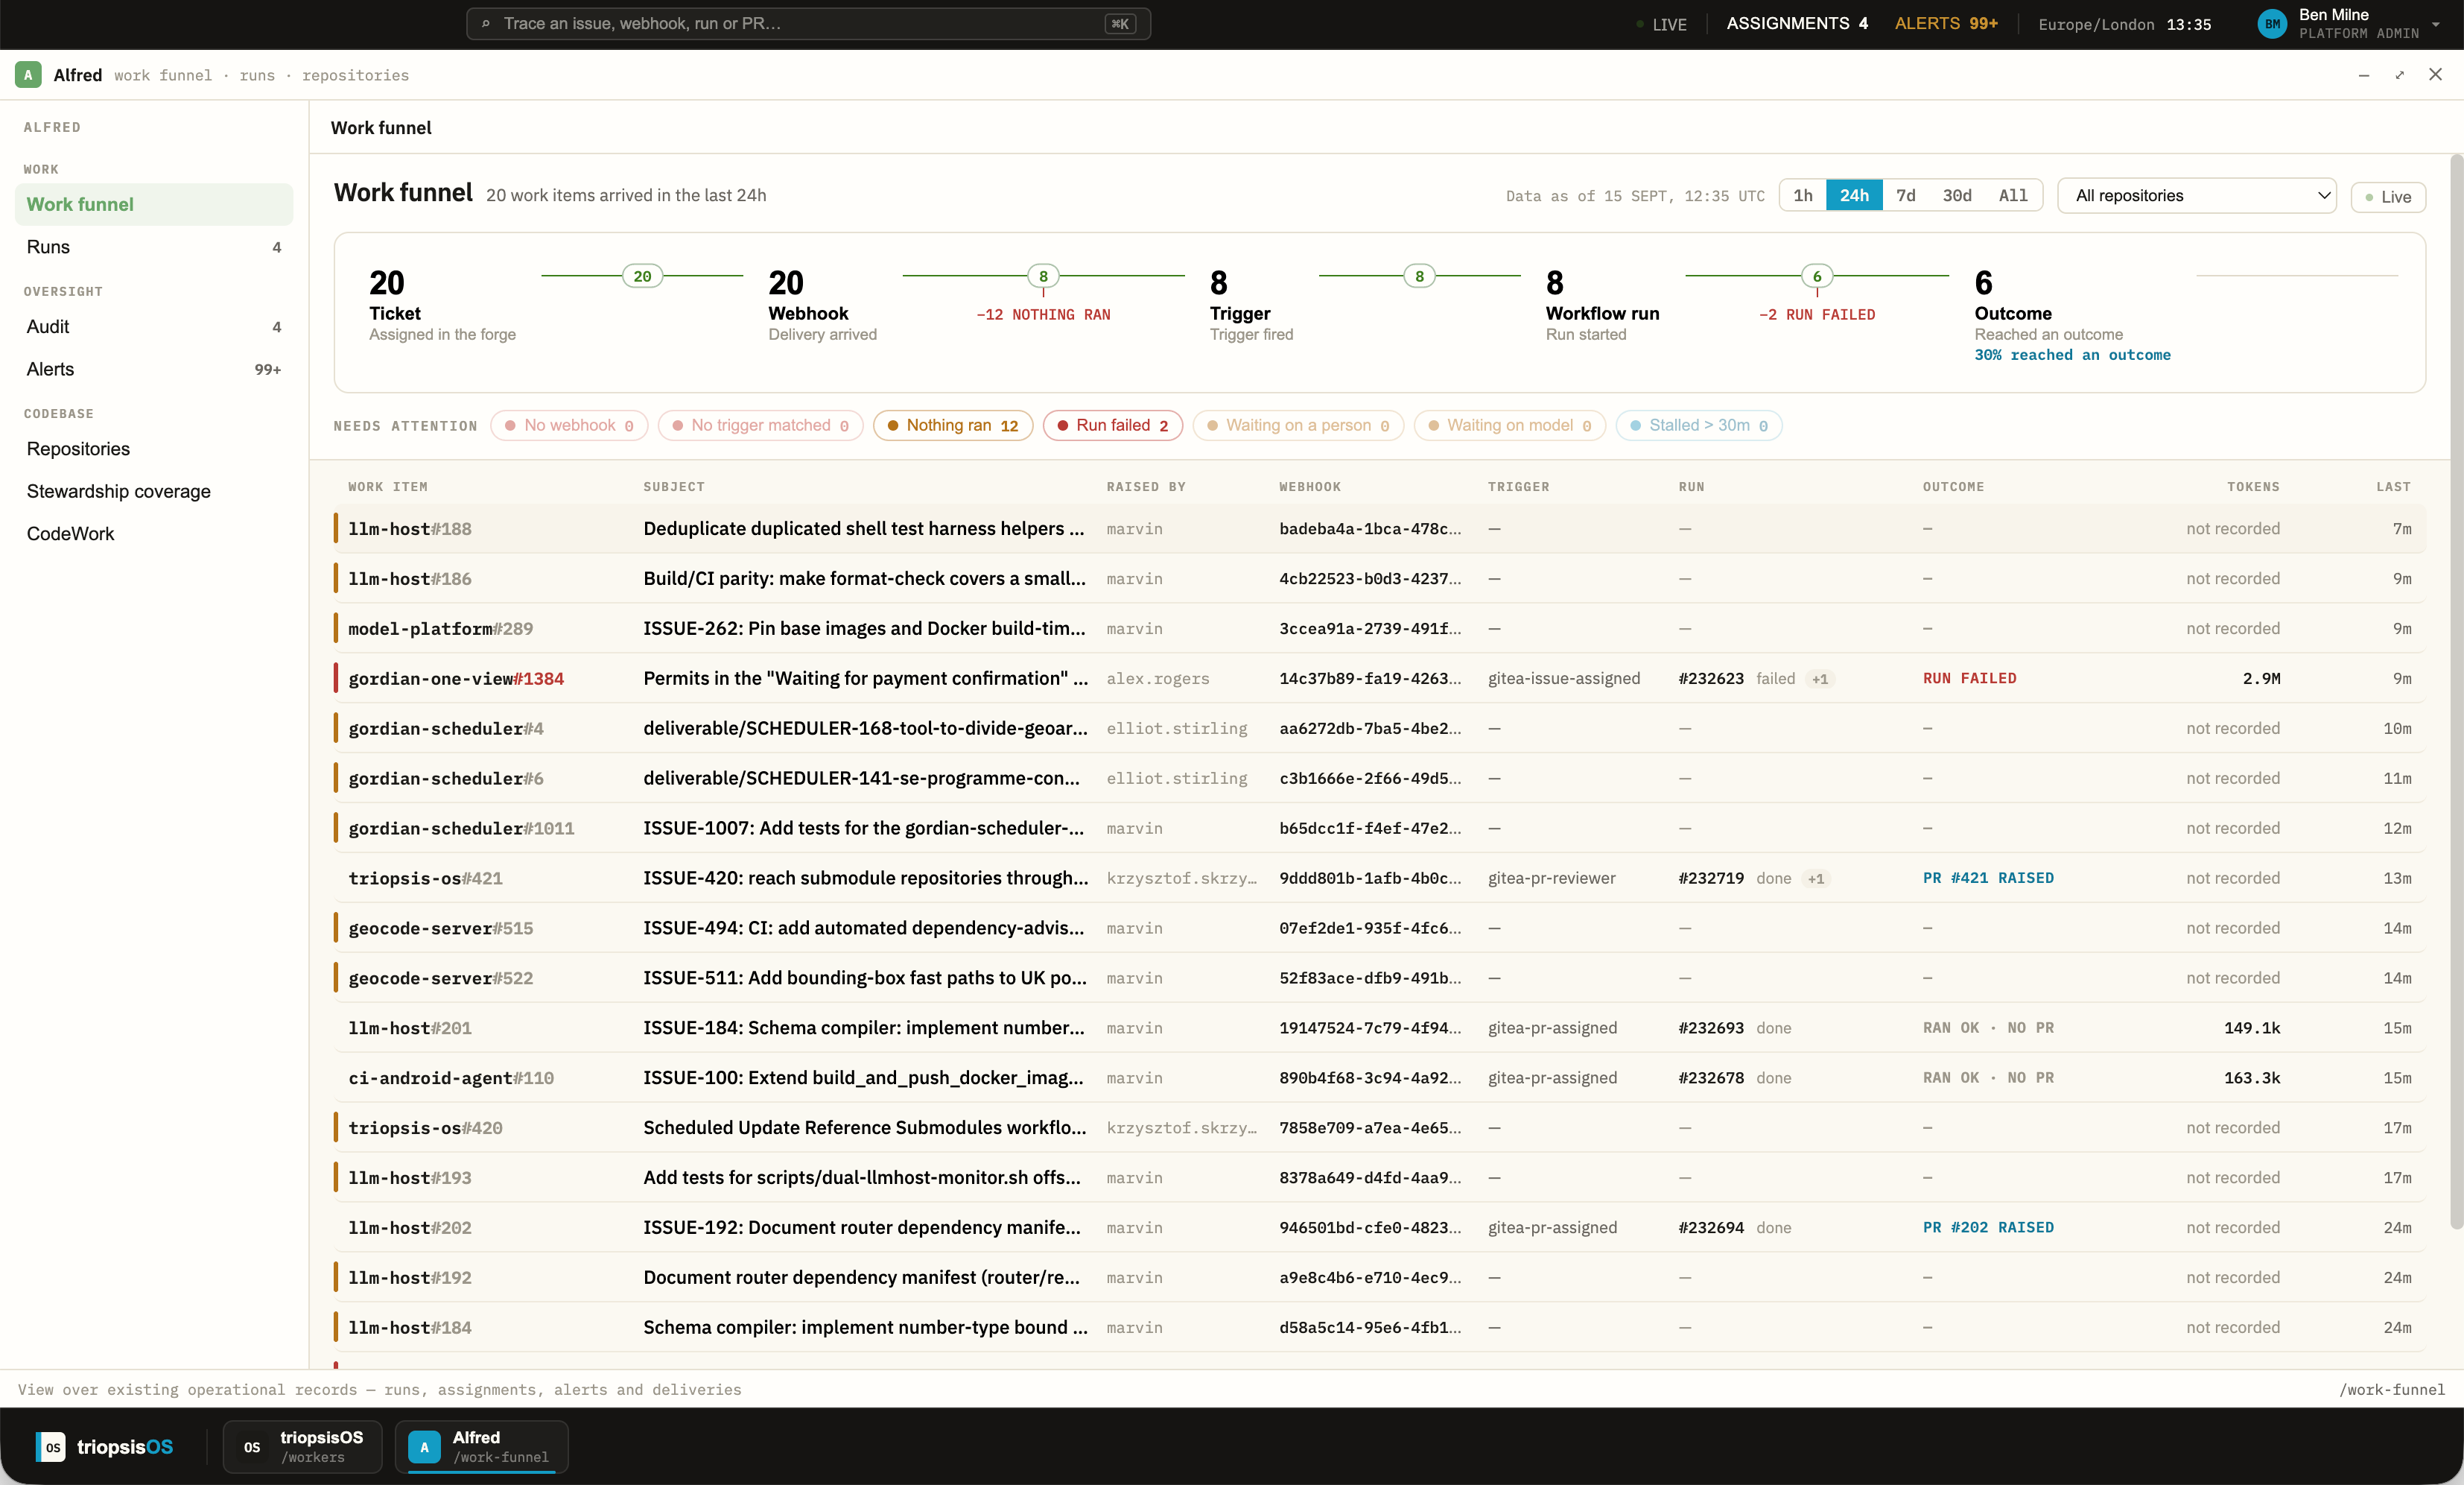
Task: Toggle the Stalled > 30m 0 chip
Action: [x=1699, y=426]
